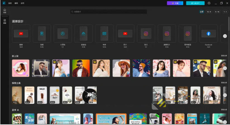Open template of man in orange beanie
The height and width of the screenshot is (125, 230).
(x=141, y=68)
